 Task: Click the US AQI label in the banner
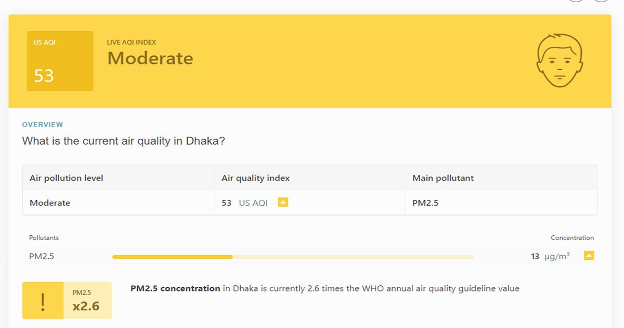click(x=44, y=42)
